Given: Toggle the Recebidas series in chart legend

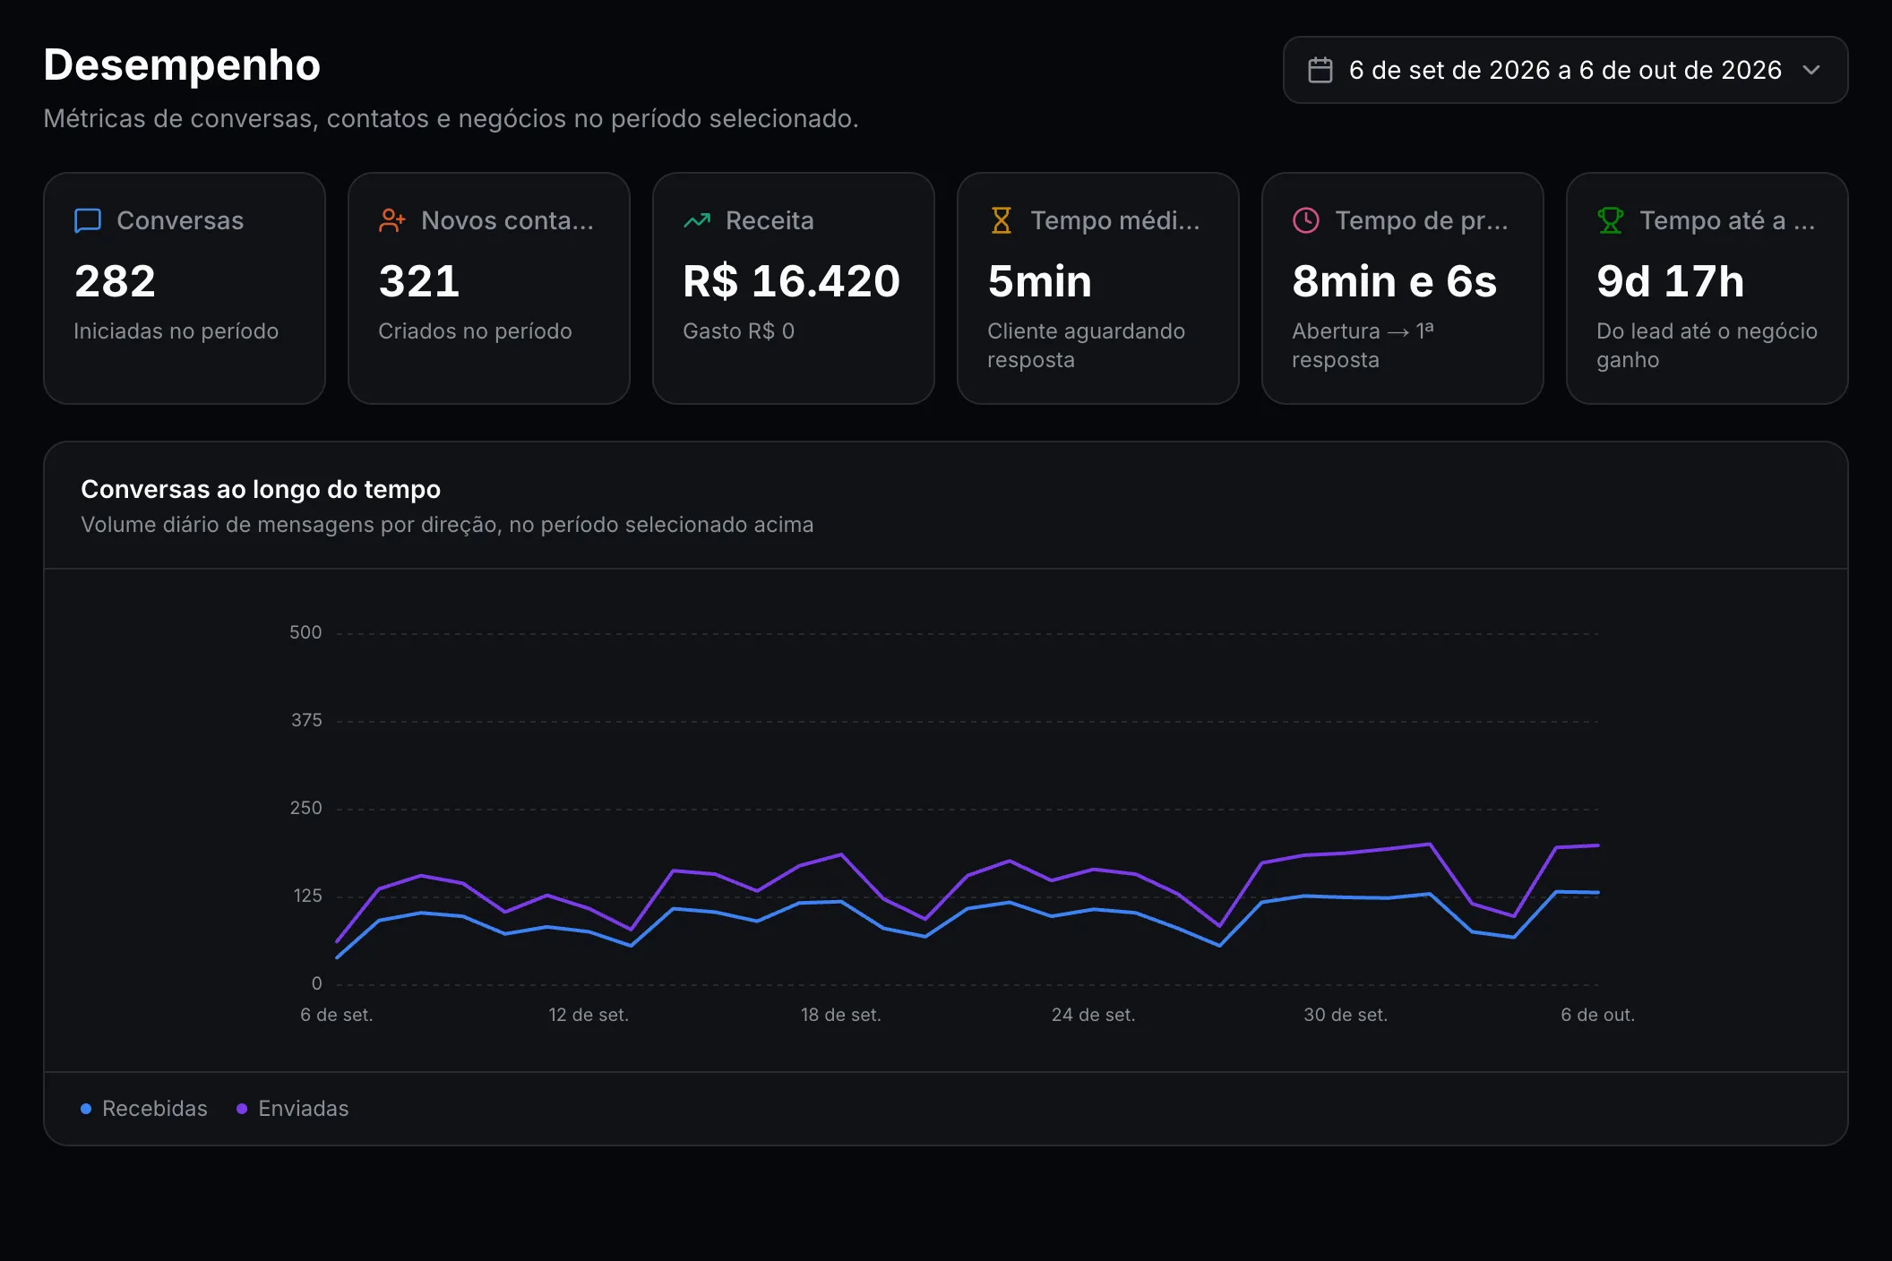Looking at the screenshot, I should click(x=144, y=1109).
